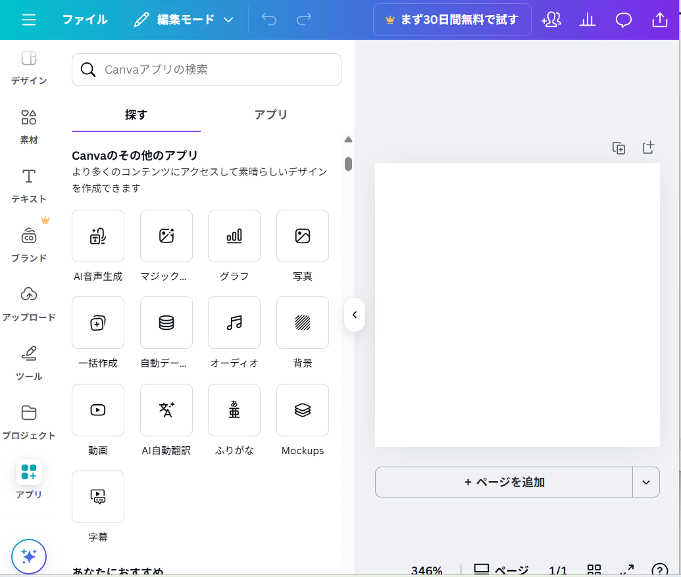The width and height of the screenshot is (681, 577).
Task: Click the panel scrollbar up arrow
Action: [x=348, y=139]
